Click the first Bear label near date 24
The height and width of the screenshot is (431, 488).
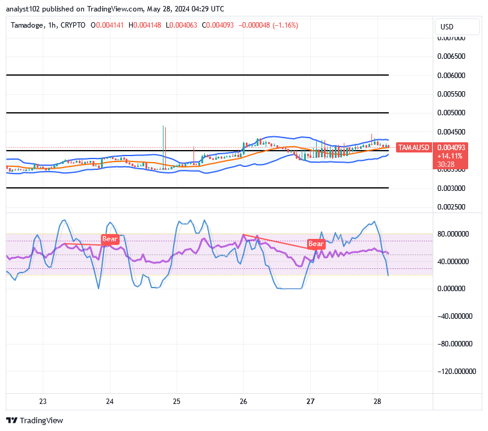click(x=110, y=239)
